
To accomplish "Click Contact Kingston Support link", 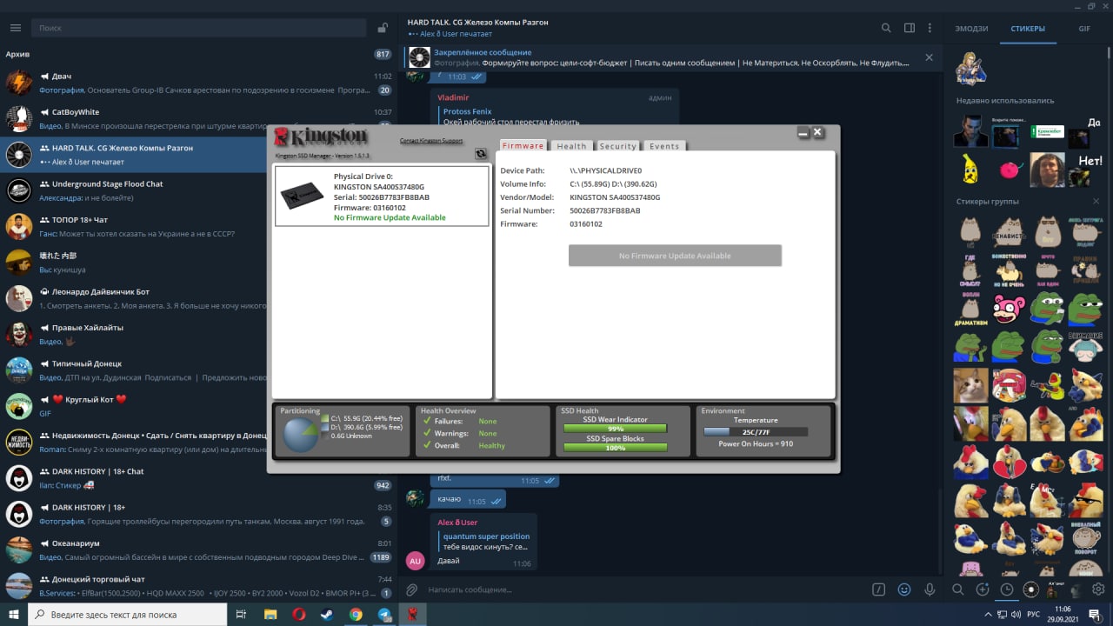I will click(x=431, y=141).
